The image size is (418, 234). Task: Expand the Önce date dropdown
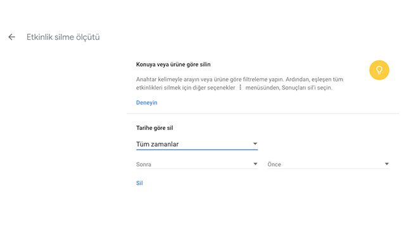[x=328, y=164]
